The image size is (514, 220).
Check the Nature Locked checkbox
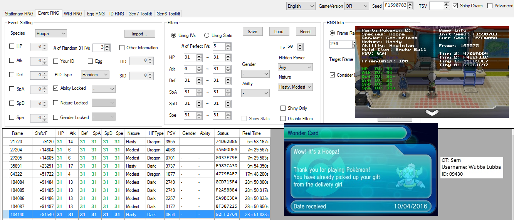pos(56,103)
